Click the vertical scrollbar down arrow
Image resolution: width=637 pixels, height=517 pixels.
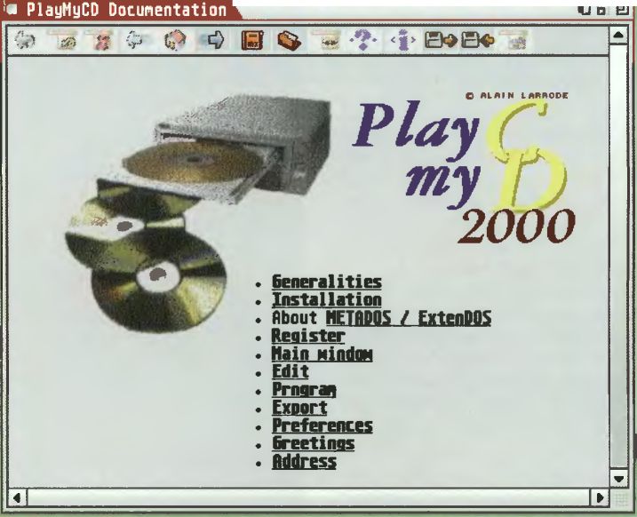[619, 475]
